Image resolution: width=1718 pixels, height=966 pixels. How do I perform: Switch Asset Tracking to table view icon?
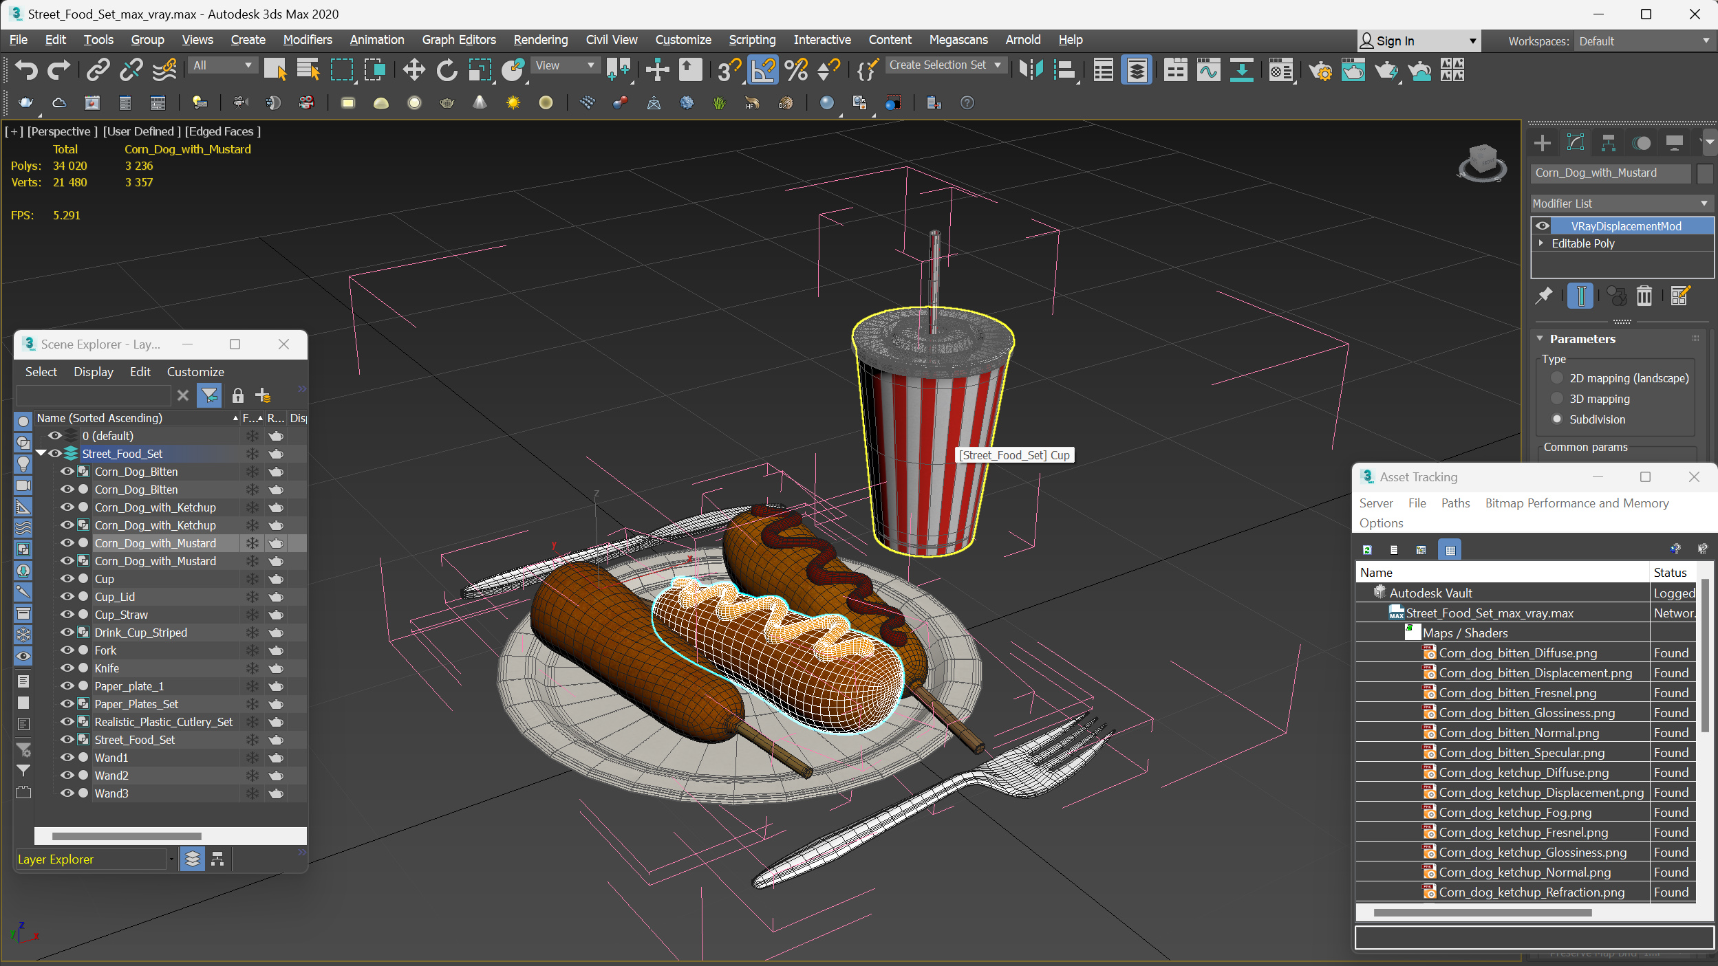coord(1450,549)
